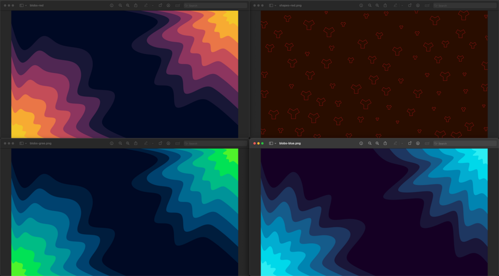Open sidebar view dropdown in shapes-red.png window
This screenshot has height=276, width=499.
[x=275, y=5]
